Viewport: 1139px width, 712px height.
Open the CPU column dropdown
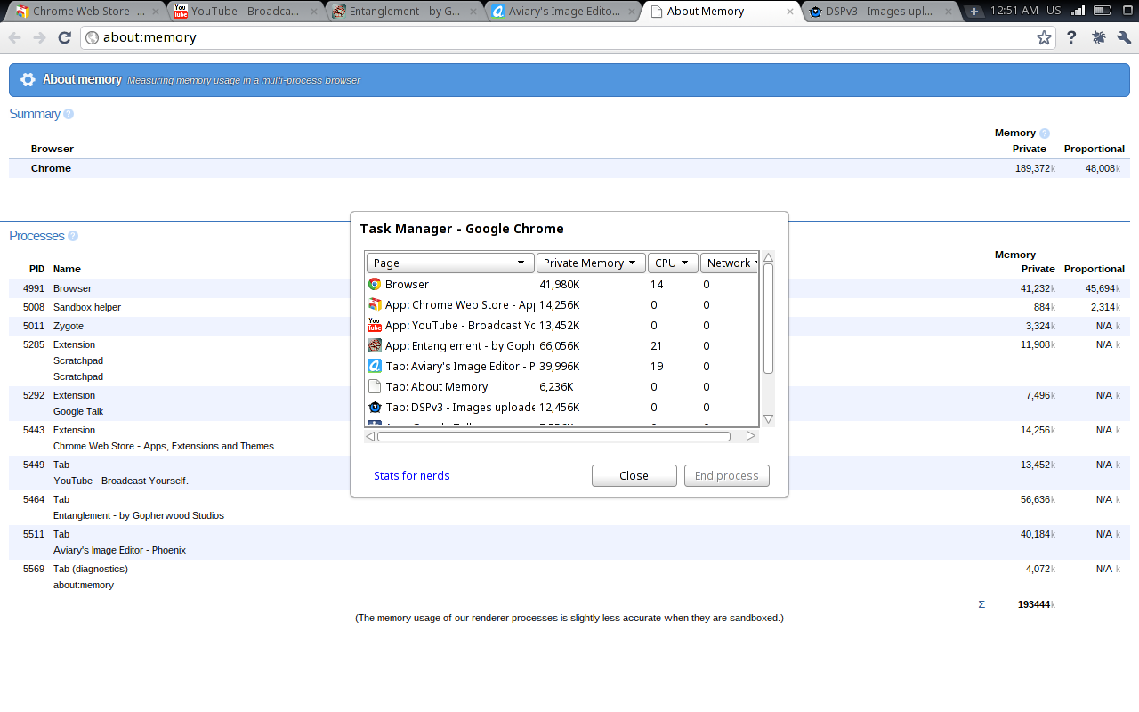click(x=673, y=263)
